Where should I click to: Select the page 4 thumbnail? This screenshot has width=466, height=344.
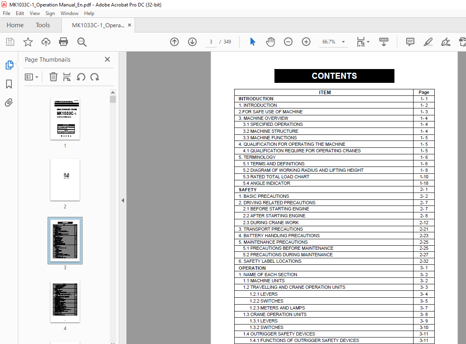[x=65, y=301]
